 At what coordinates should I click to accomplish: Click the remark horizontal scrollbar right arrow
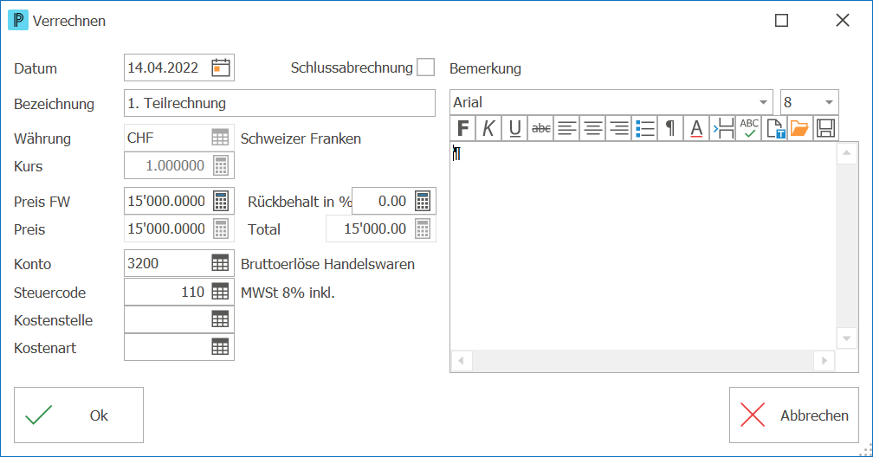pyautogui.click(x=824, y=361)
